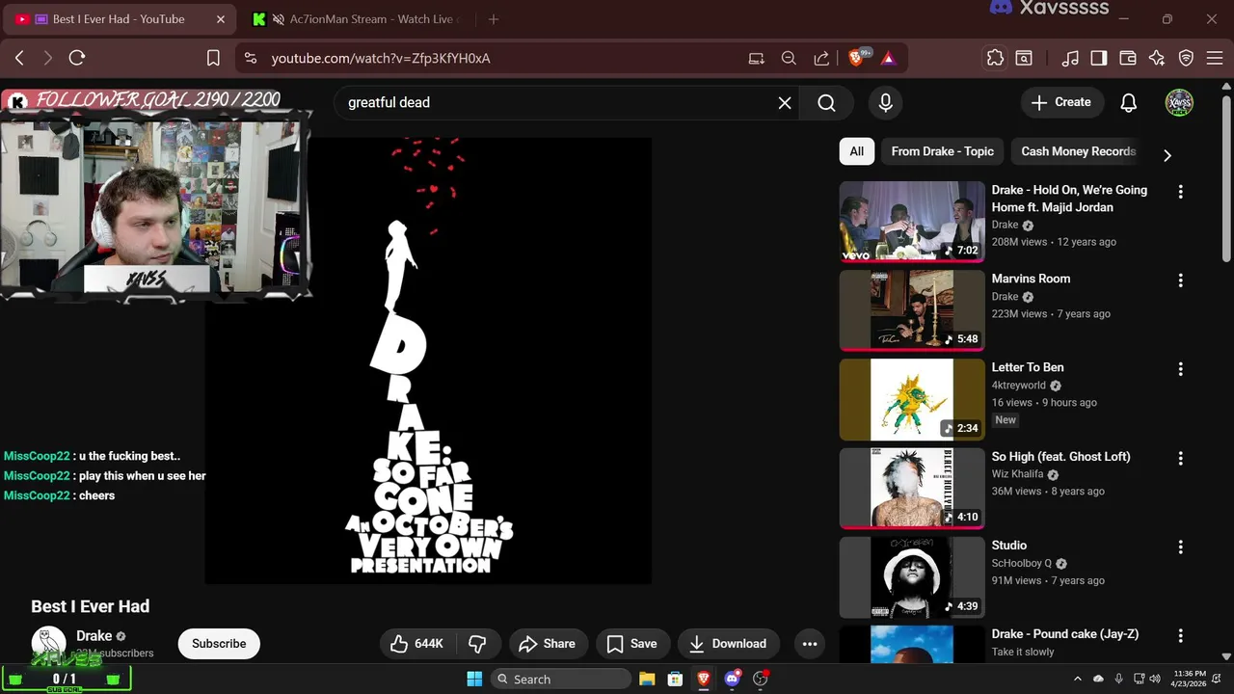Open options menu for So High video
The image size is (1234, 694).
(x=1180, y=458)
